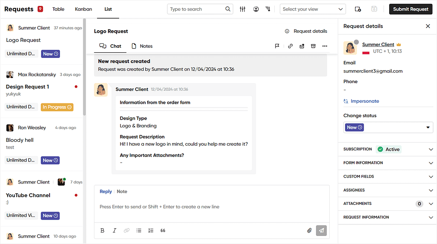Send the reply with the paper plane button

pyautogui.click(x=321, y=230)
